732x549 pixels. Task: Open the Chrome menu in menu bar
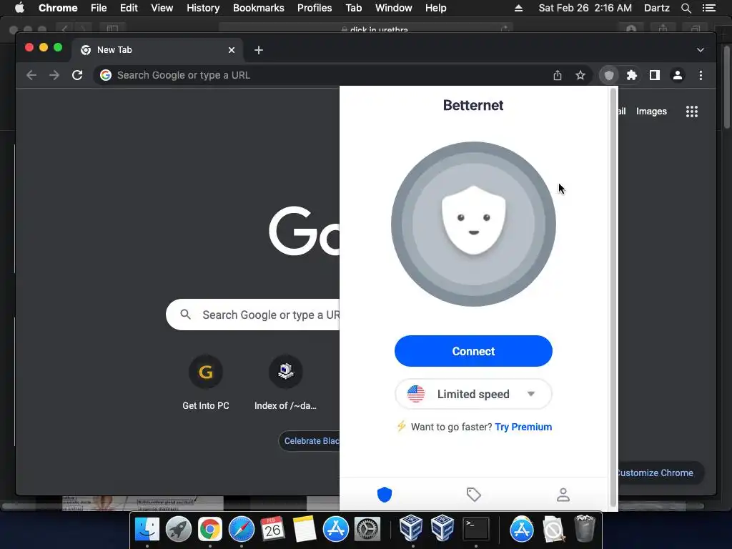[x=58, y=8]
